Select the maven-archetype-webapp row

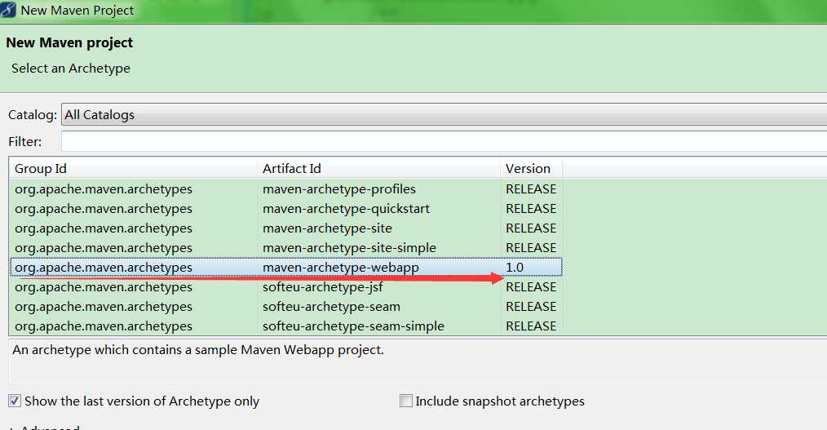(286, 267)
